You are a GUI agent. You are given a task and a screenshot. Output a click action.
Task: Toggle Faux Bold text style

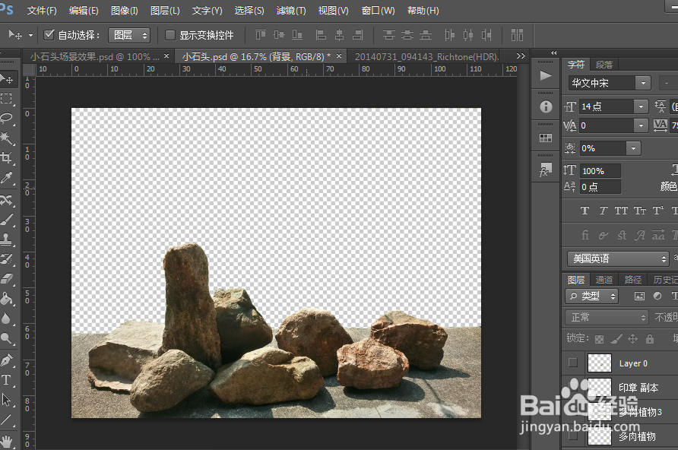tap(585, 211)
